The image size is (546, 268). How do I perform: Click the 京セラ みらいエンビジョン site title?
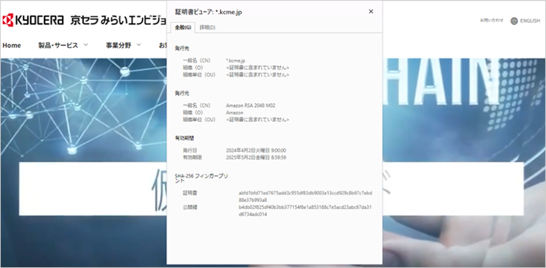click(x=119, y=20)
